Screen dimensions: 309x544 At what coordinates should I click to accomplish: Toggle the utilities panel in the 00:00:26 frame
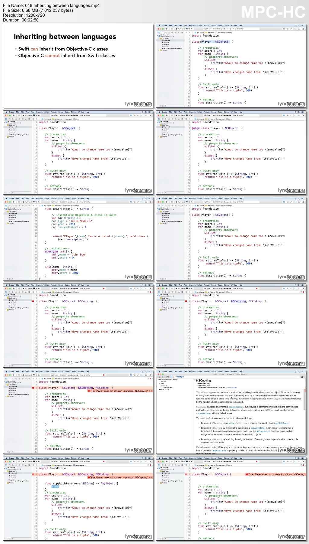(x=303, y=29)
